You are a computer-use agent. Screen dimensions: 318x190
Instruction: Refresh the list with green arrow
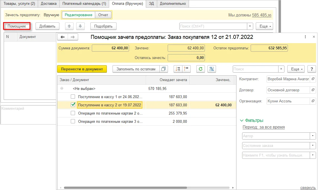click(201, 69)
